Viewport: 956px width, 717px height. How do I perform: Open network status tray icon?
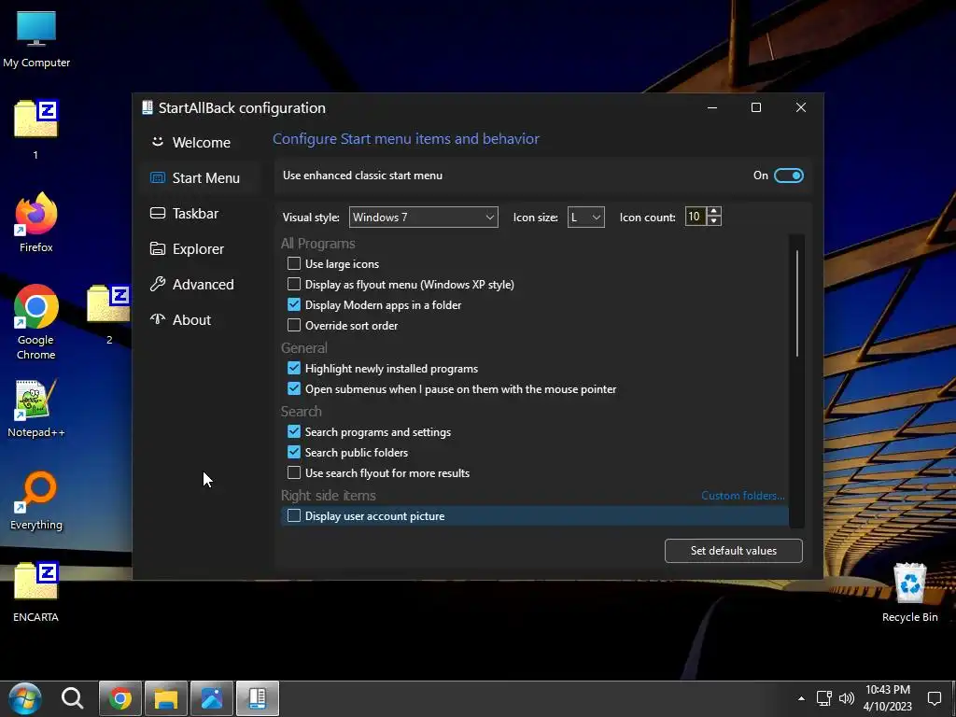click(x=823, y=698)
